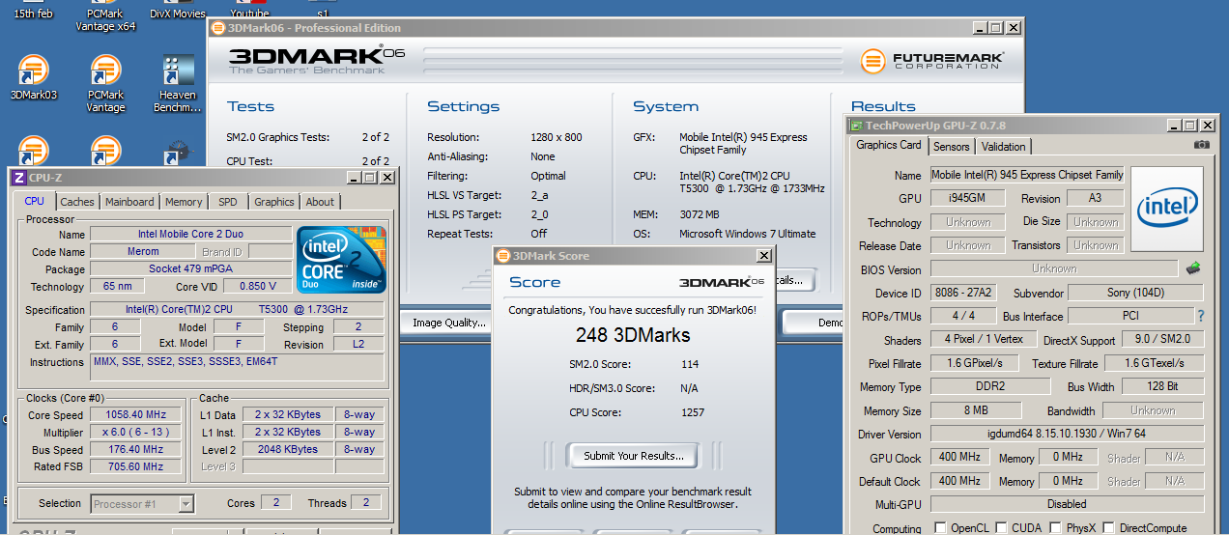Click the CPU Score value 1257
The width and height of the screenshot is (1229, 535).
(692, 412)
